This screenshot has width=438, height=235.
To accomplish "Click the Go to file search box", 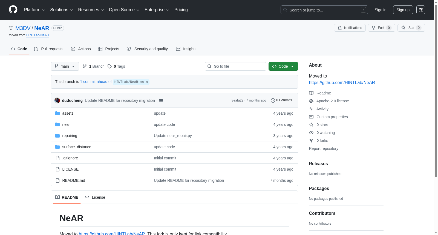I will (x=235, y=66).
